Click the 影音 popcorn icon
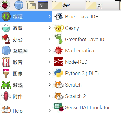Screen dimensions: 121x113 pyautogui.click(x=6, y=62)
